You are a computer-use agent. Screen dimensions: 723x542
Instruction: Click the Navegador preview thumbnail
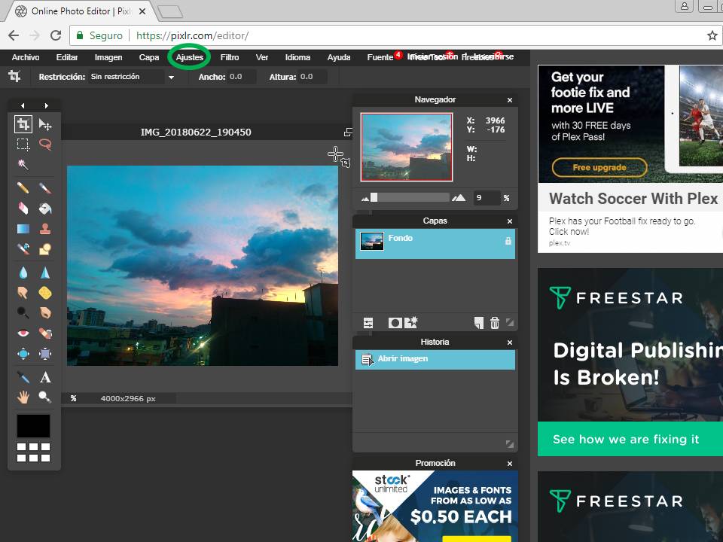point(406,147)
